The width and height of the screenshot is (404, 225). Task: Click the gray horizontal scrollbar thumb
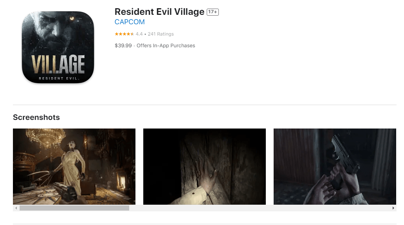click(x=74, y=208)
